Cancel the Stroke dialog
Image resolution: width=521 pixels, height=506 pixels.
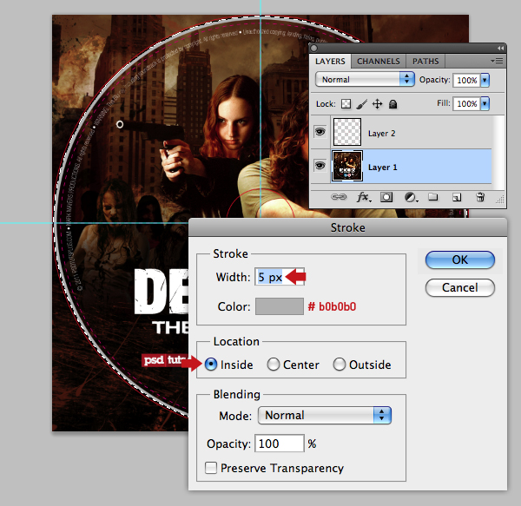[x=460, y=287]
